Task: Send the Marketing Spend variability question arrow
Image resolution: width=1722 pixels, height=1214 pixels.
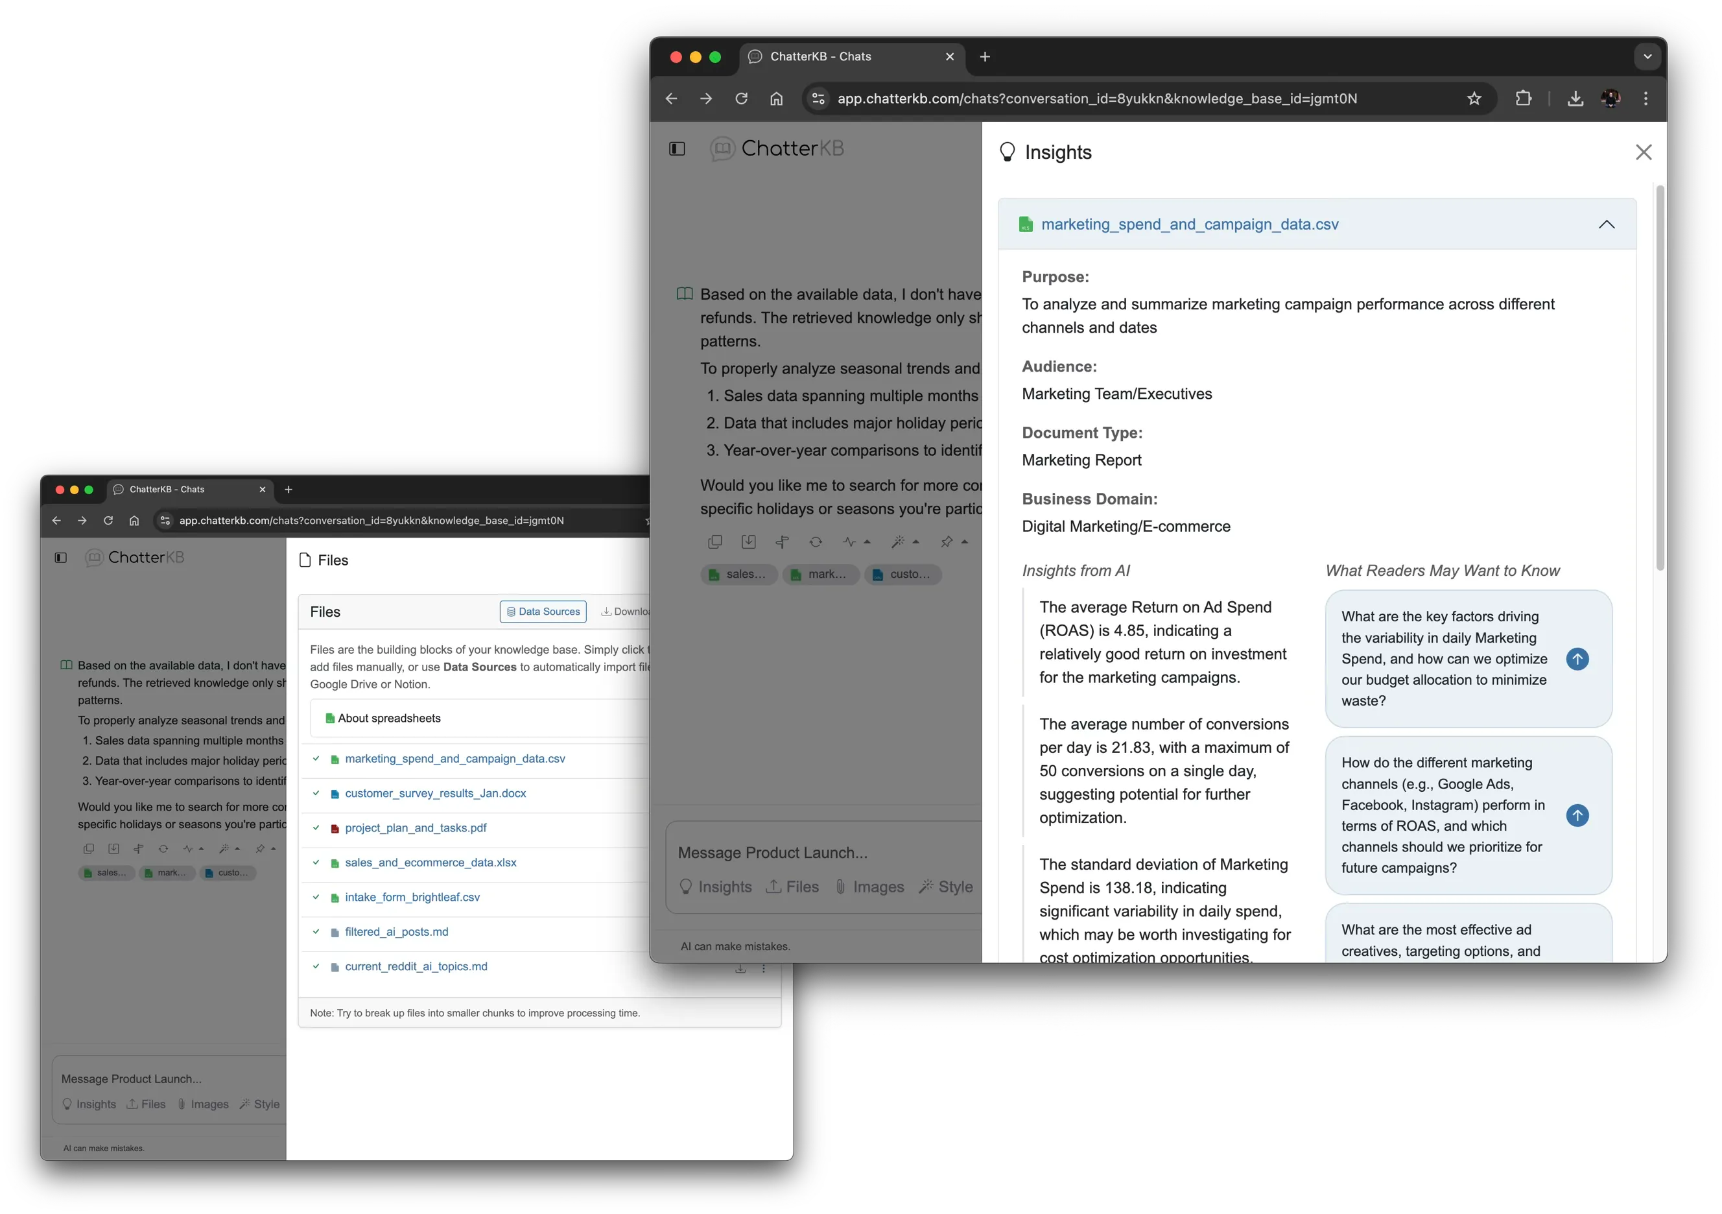Action: [1577, 659]
